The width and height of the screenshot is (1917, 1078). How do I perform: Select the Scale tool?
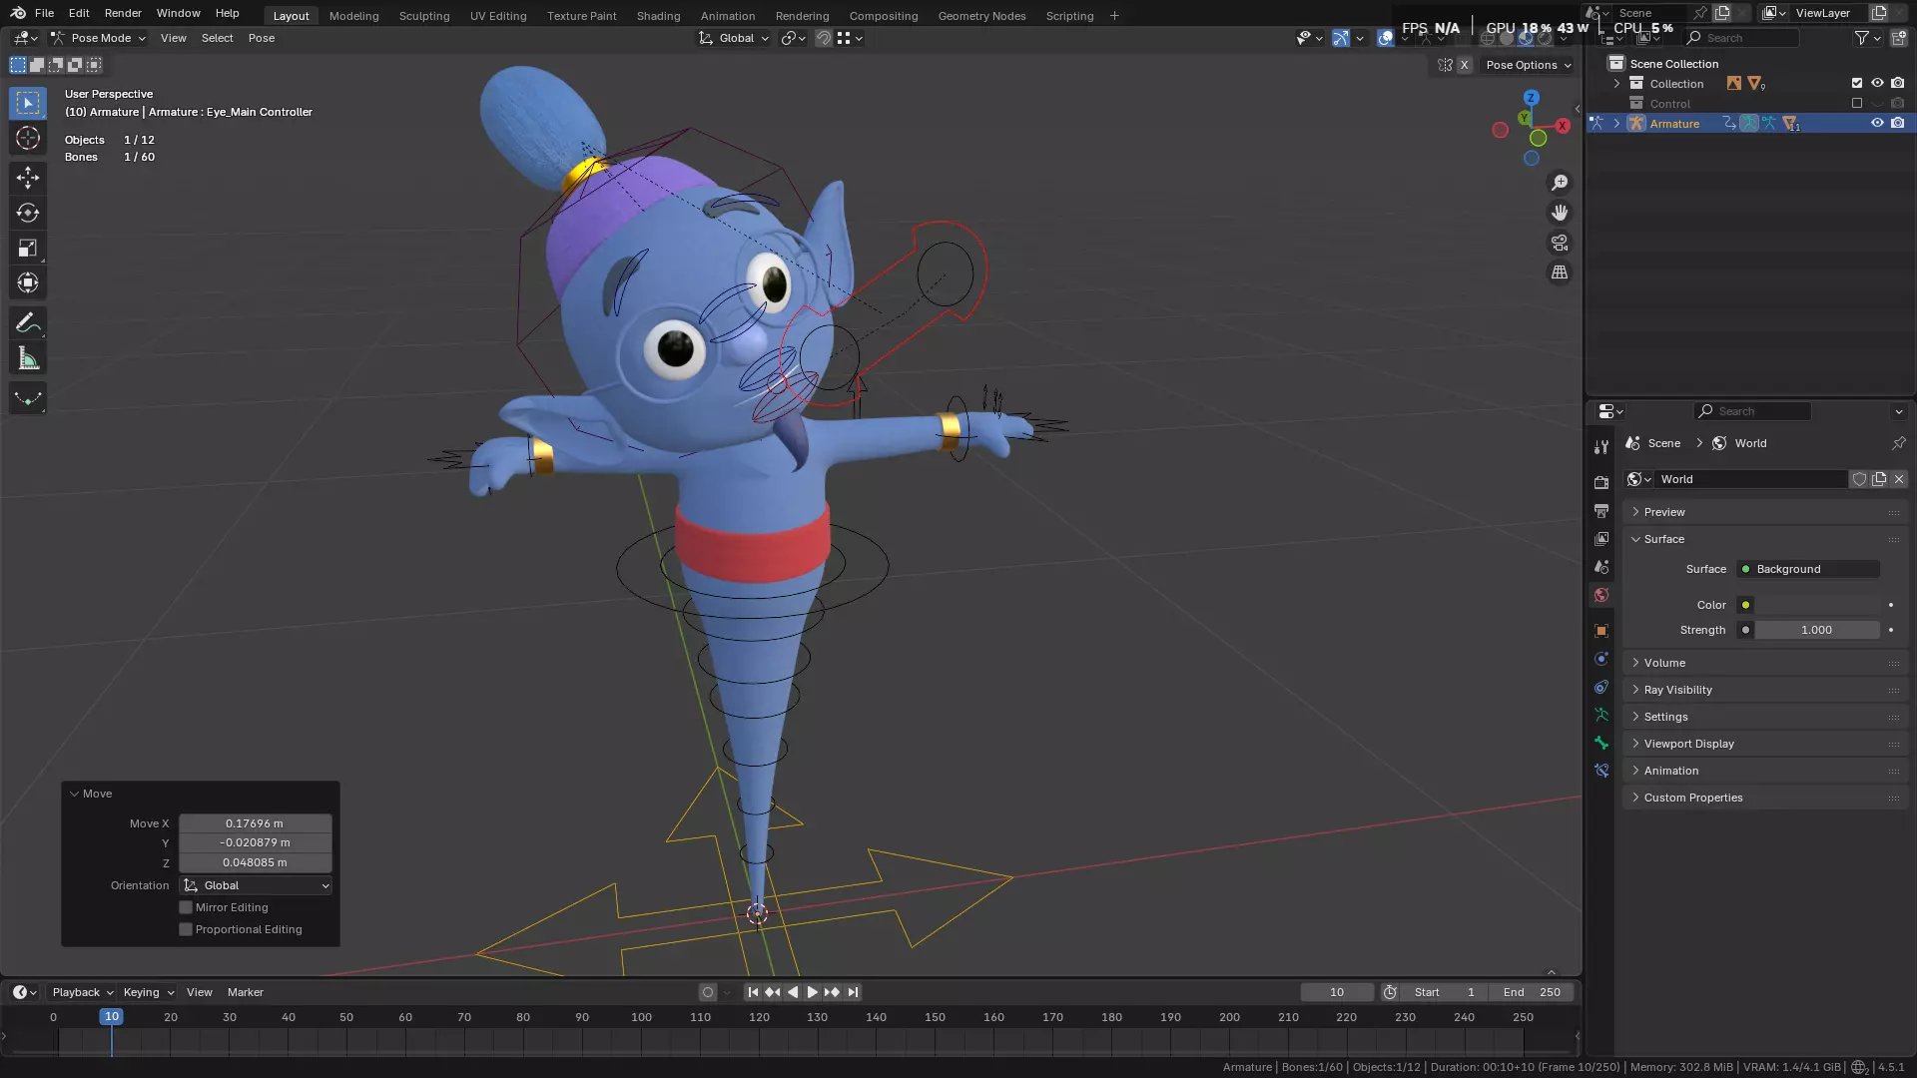coord(28,249)
